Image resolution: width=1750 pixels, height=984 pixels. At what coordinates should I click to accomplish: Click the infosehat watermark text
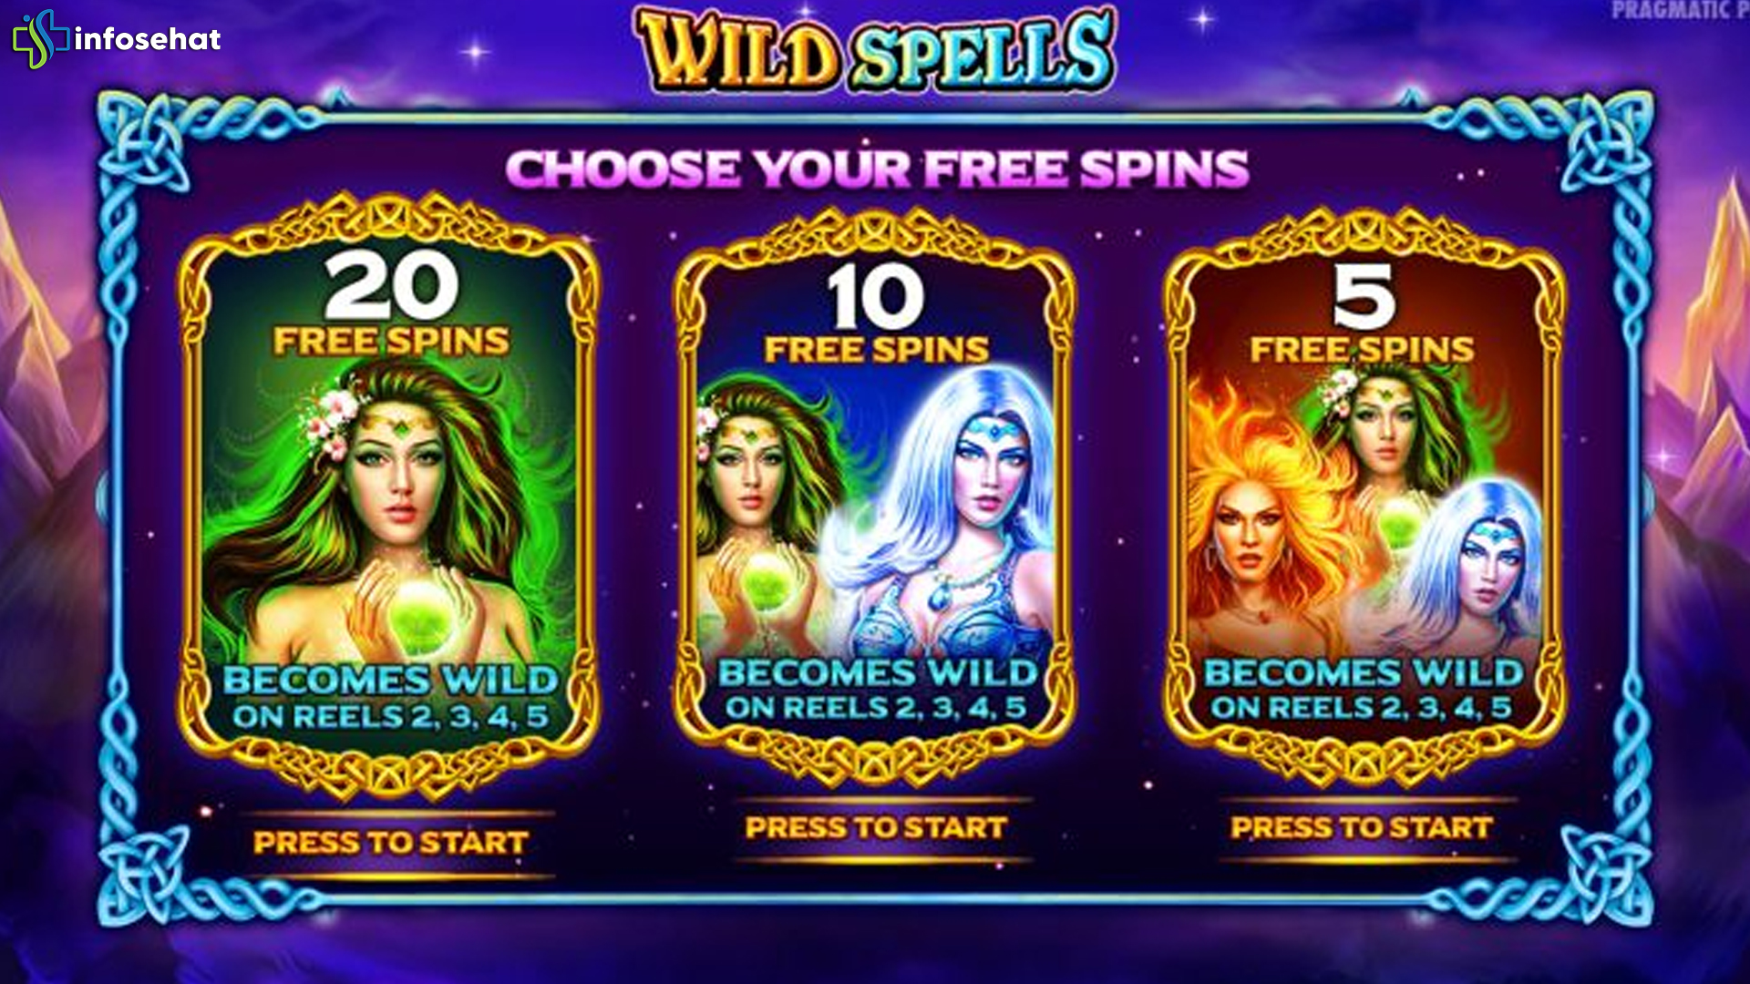tap(148, 39)
